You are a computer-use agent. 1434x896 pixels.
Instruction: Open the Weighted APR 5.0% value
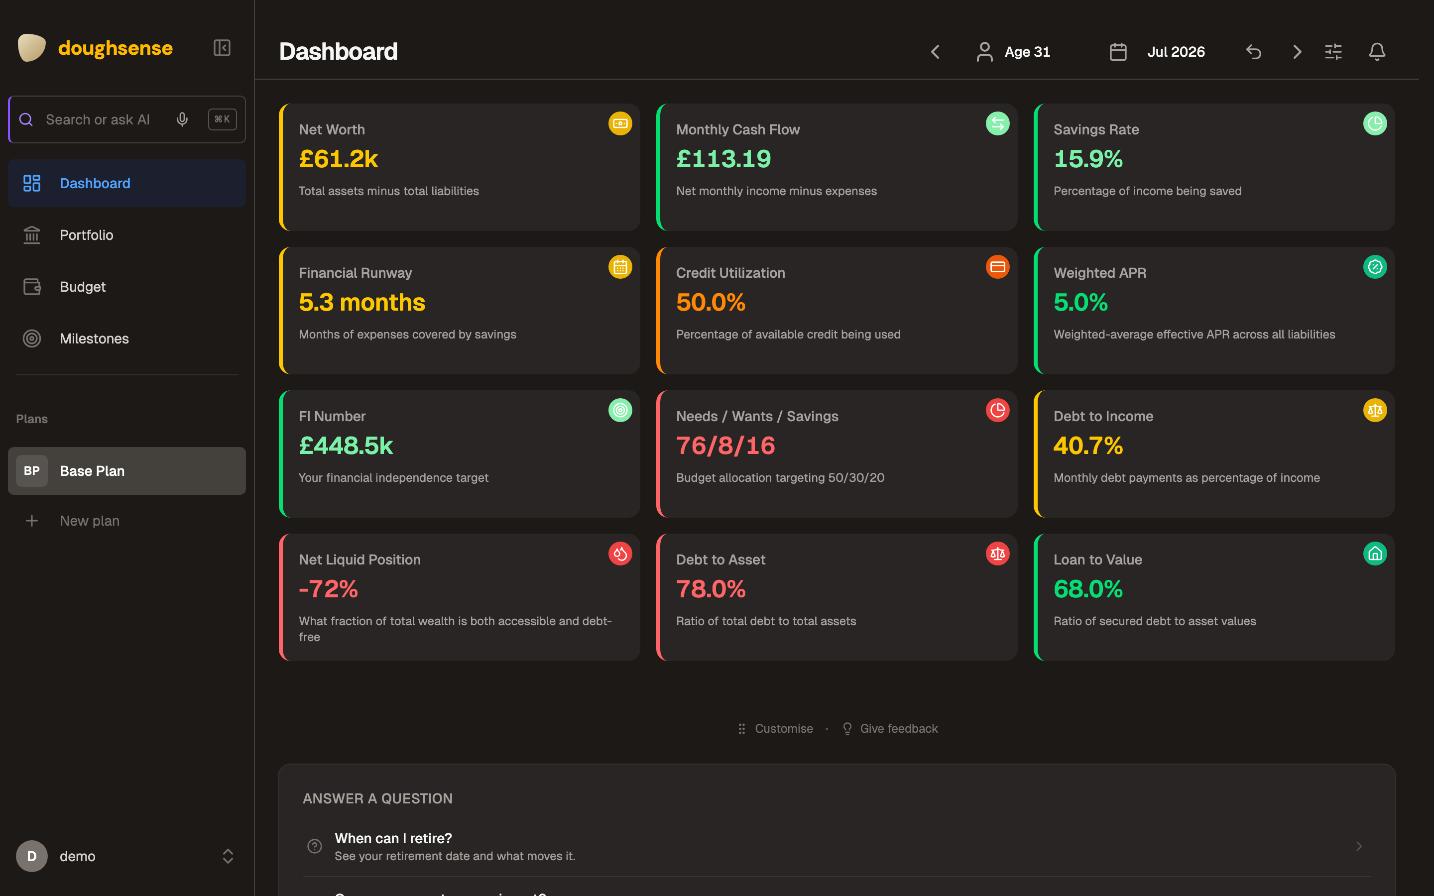[x=1080, y=302]
